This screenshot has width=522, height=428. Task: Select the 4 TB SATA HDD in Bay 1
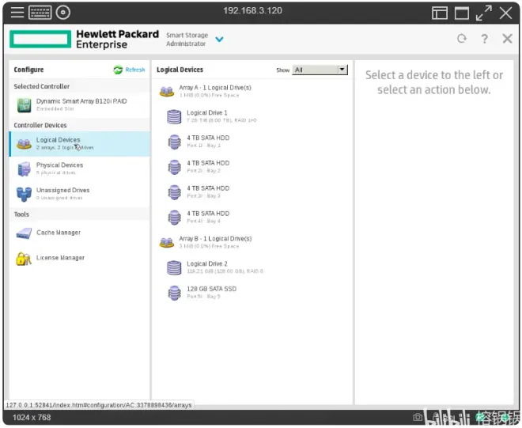252,142
